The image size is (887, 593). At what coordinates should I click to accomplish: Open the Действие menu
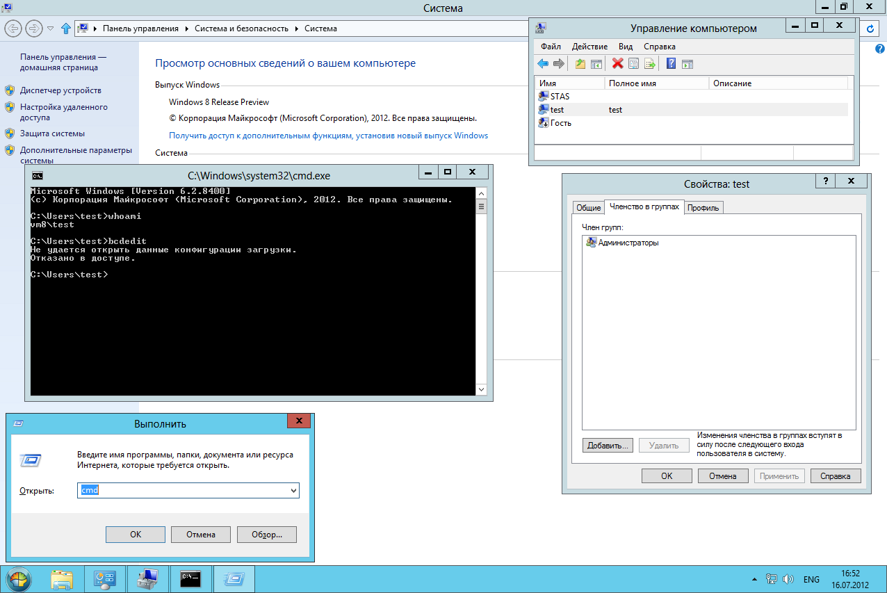pos(589,47)
